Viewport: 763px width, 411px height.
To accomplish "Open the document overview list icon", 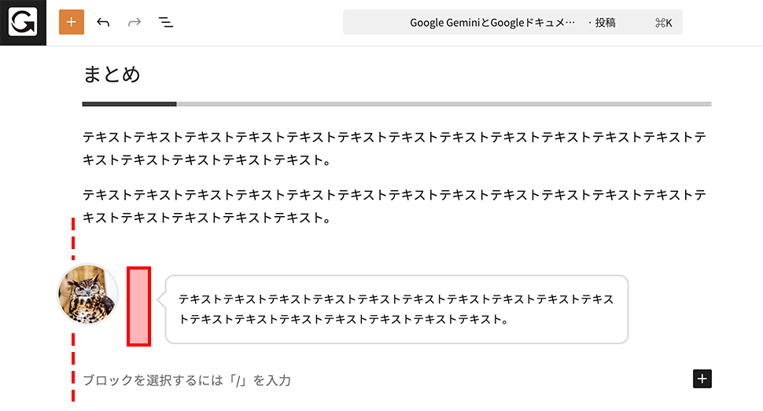I will point(166,23).
